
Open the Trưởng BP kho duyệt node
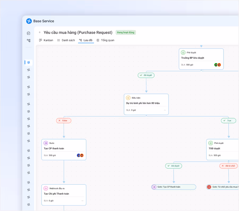[201, 59]
